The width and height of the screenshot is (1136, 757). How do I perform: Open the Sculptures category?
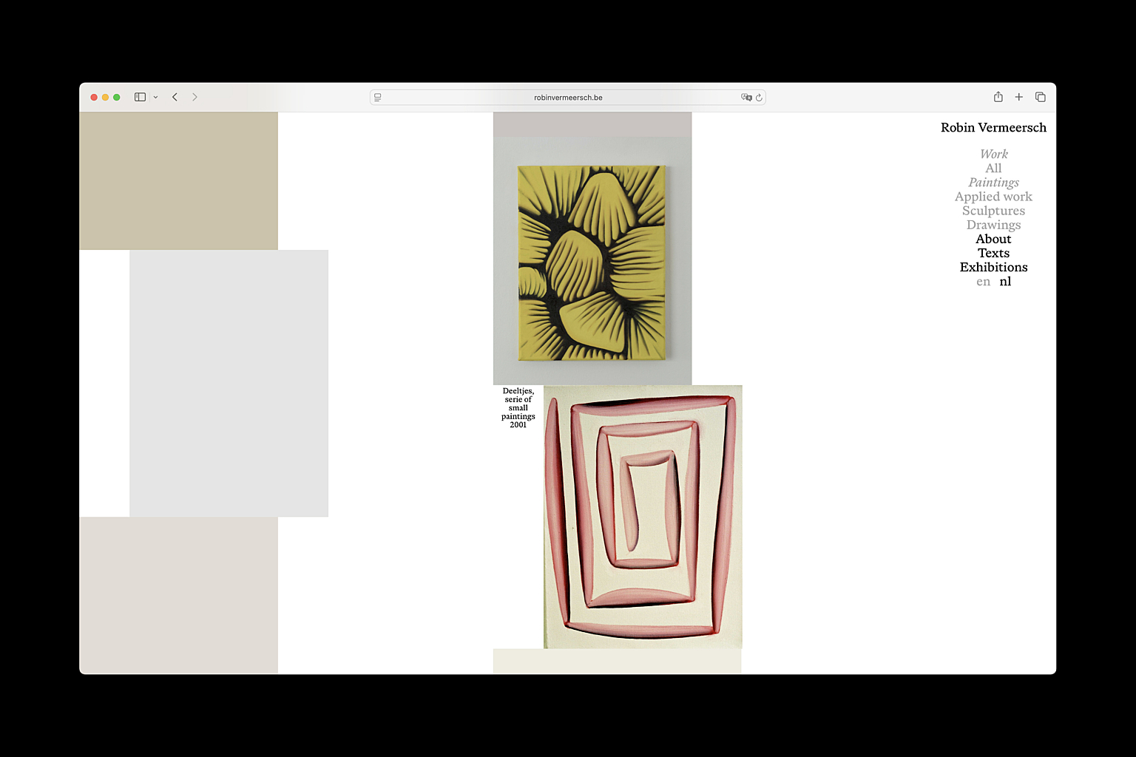click(x=993, y=211)
